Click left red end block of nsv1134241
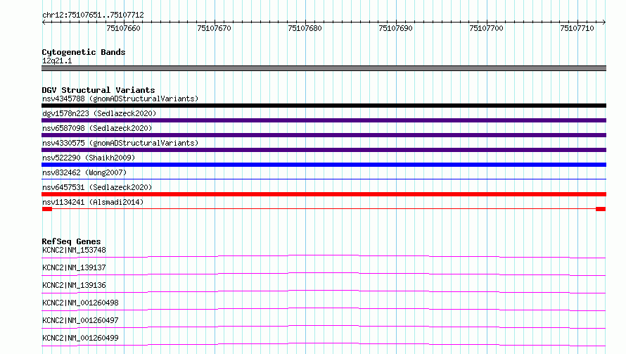 coord(47,209)
